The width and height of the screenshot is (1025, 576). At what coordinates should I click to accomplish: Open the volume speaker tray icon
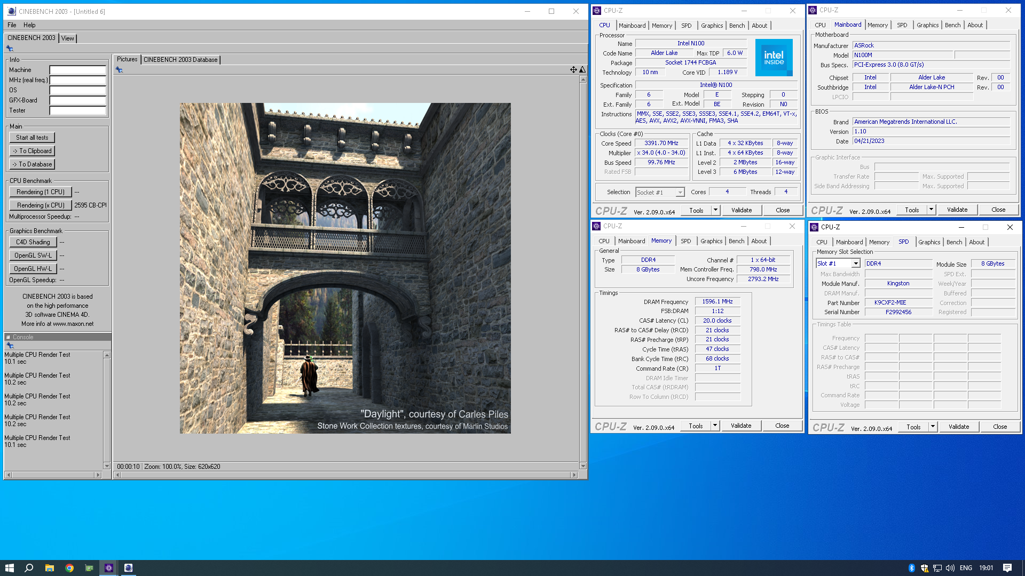(950, 568)
